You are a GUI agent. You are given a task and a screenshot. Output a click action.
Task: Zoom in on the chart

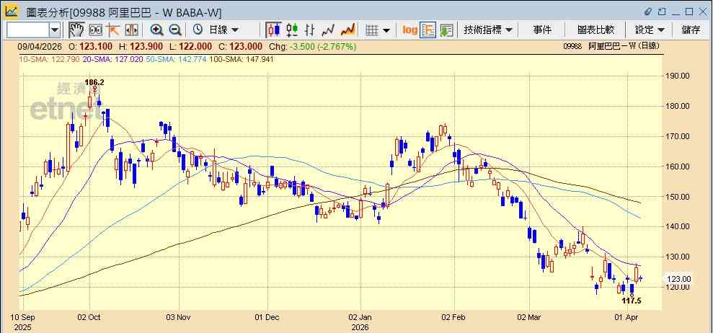[x=157, y=30]
